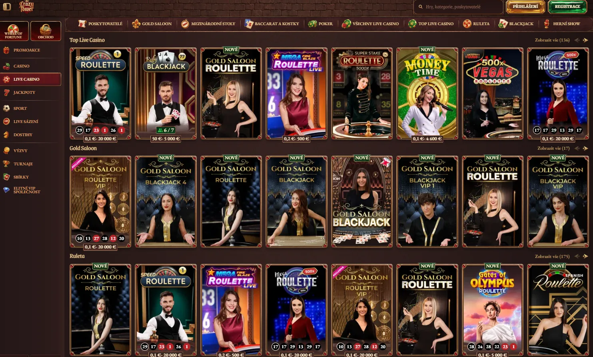Collapse the sidebar with the panel icon
The image size is (593, 357).
pyautogui.click(x=7, y=6)
